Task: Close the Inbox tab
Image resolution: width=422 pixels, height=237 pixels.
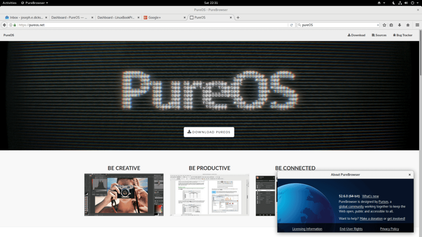Action: click(x=46, y=17)
